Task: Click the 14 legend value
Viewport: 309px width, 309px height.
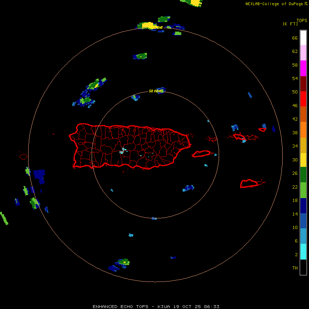Action: pos(295,214)
